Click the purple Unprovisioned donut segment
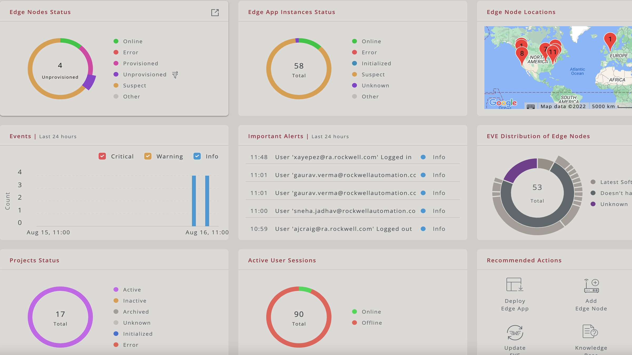This screenshot has width=632, height=355. click(x=89, y=82)
